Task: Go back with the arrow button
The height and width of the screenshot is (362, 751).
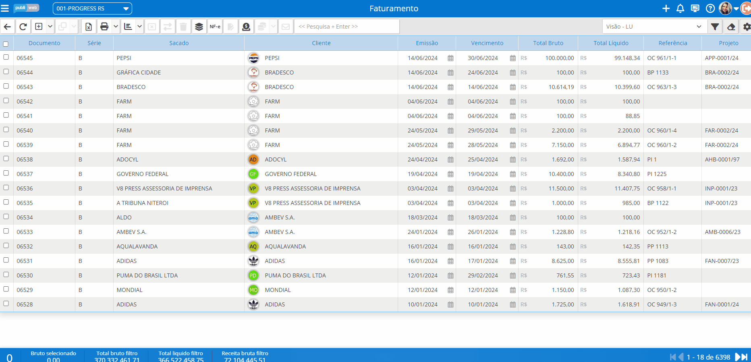Action: (x=8, y=27)
